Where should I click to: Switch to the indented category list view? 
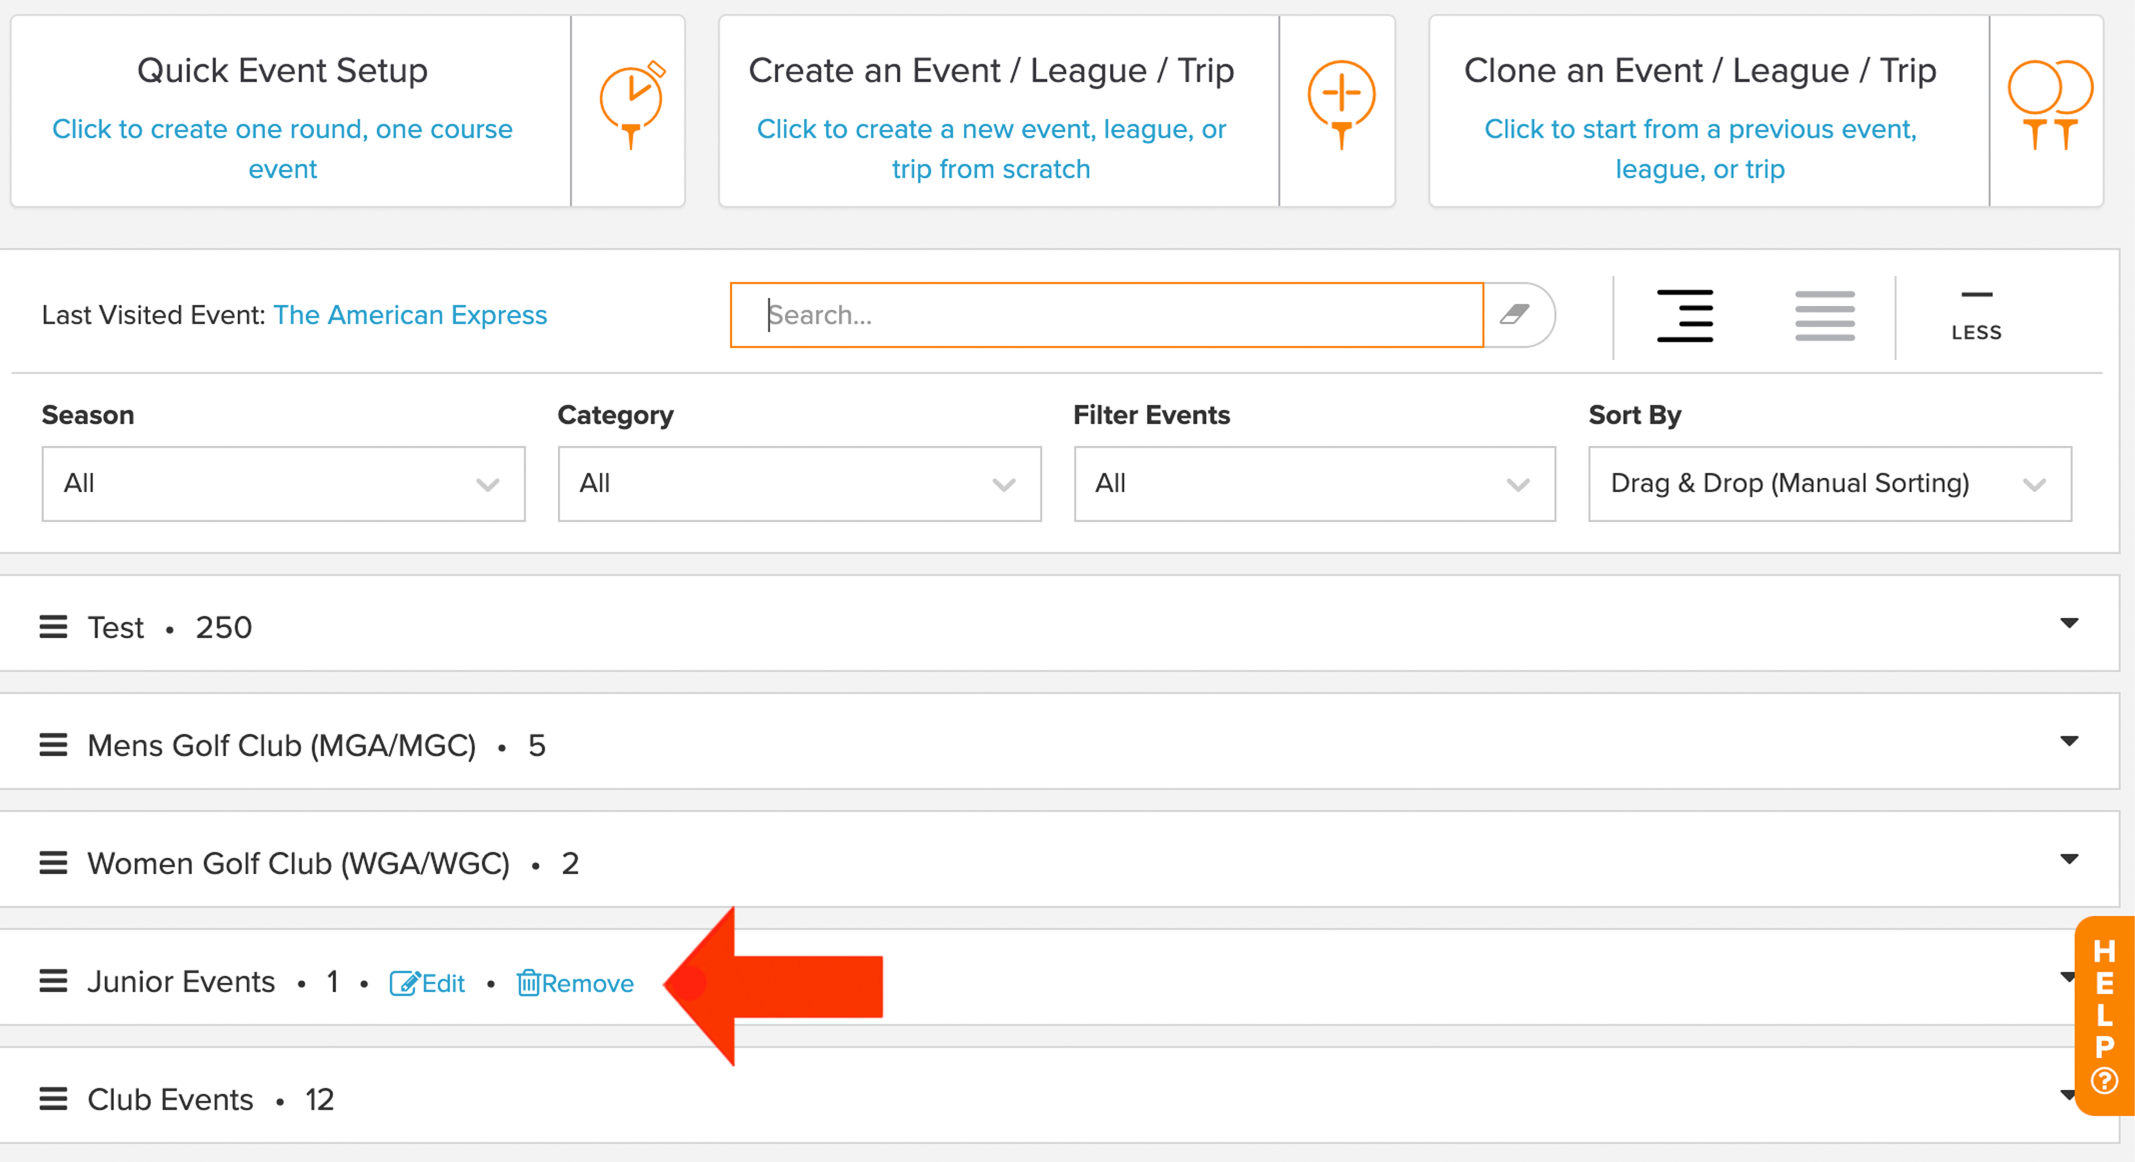pyautogui.click(x=1685, y=316)
